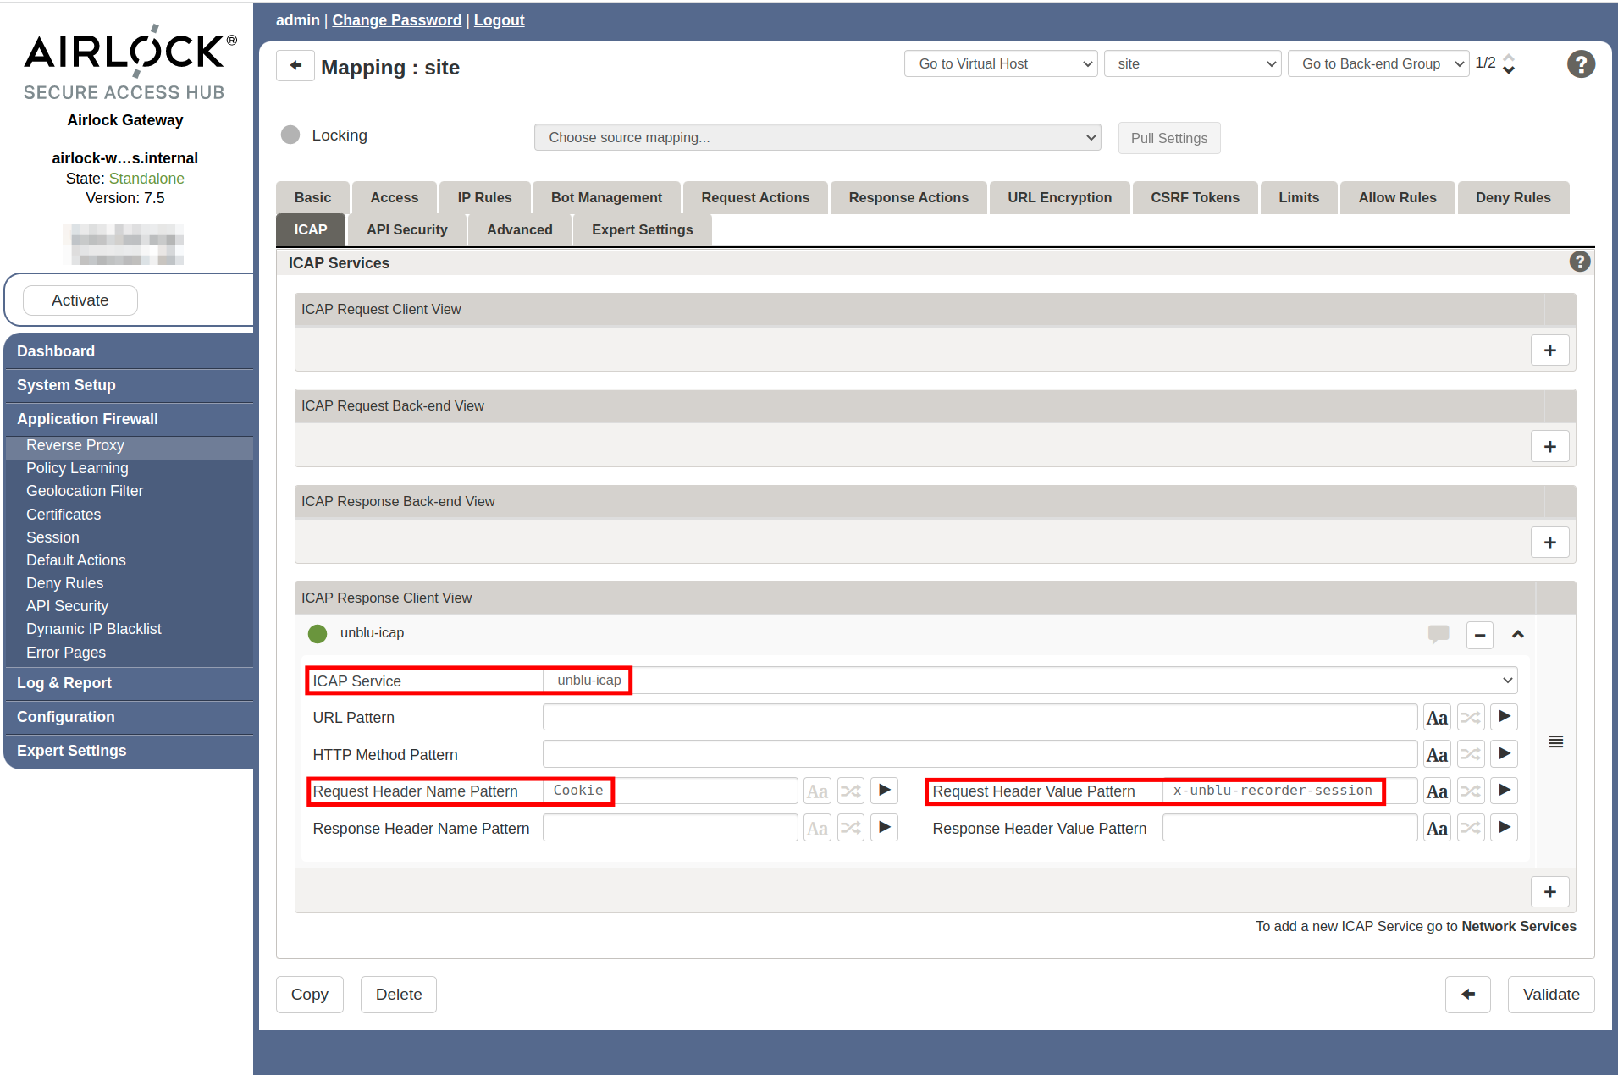This screenshot has width=1618, height=1075.
Task: Open the help icon at top right
Action: coord(1581,63)
